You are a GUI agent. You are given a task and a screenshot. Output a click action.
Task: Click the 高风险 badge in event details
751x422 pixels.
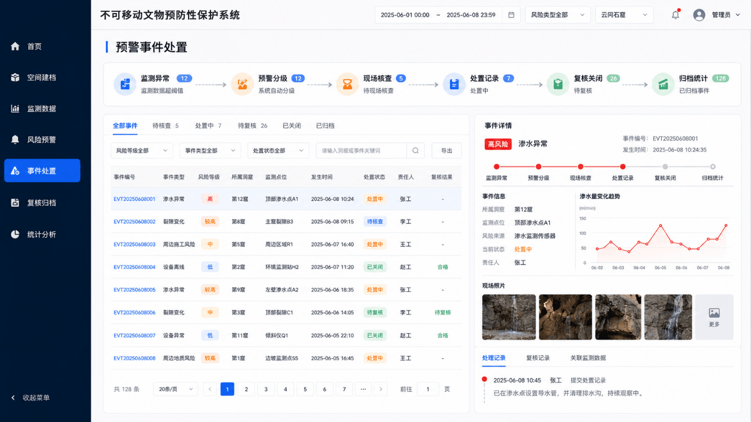[498, 144]
